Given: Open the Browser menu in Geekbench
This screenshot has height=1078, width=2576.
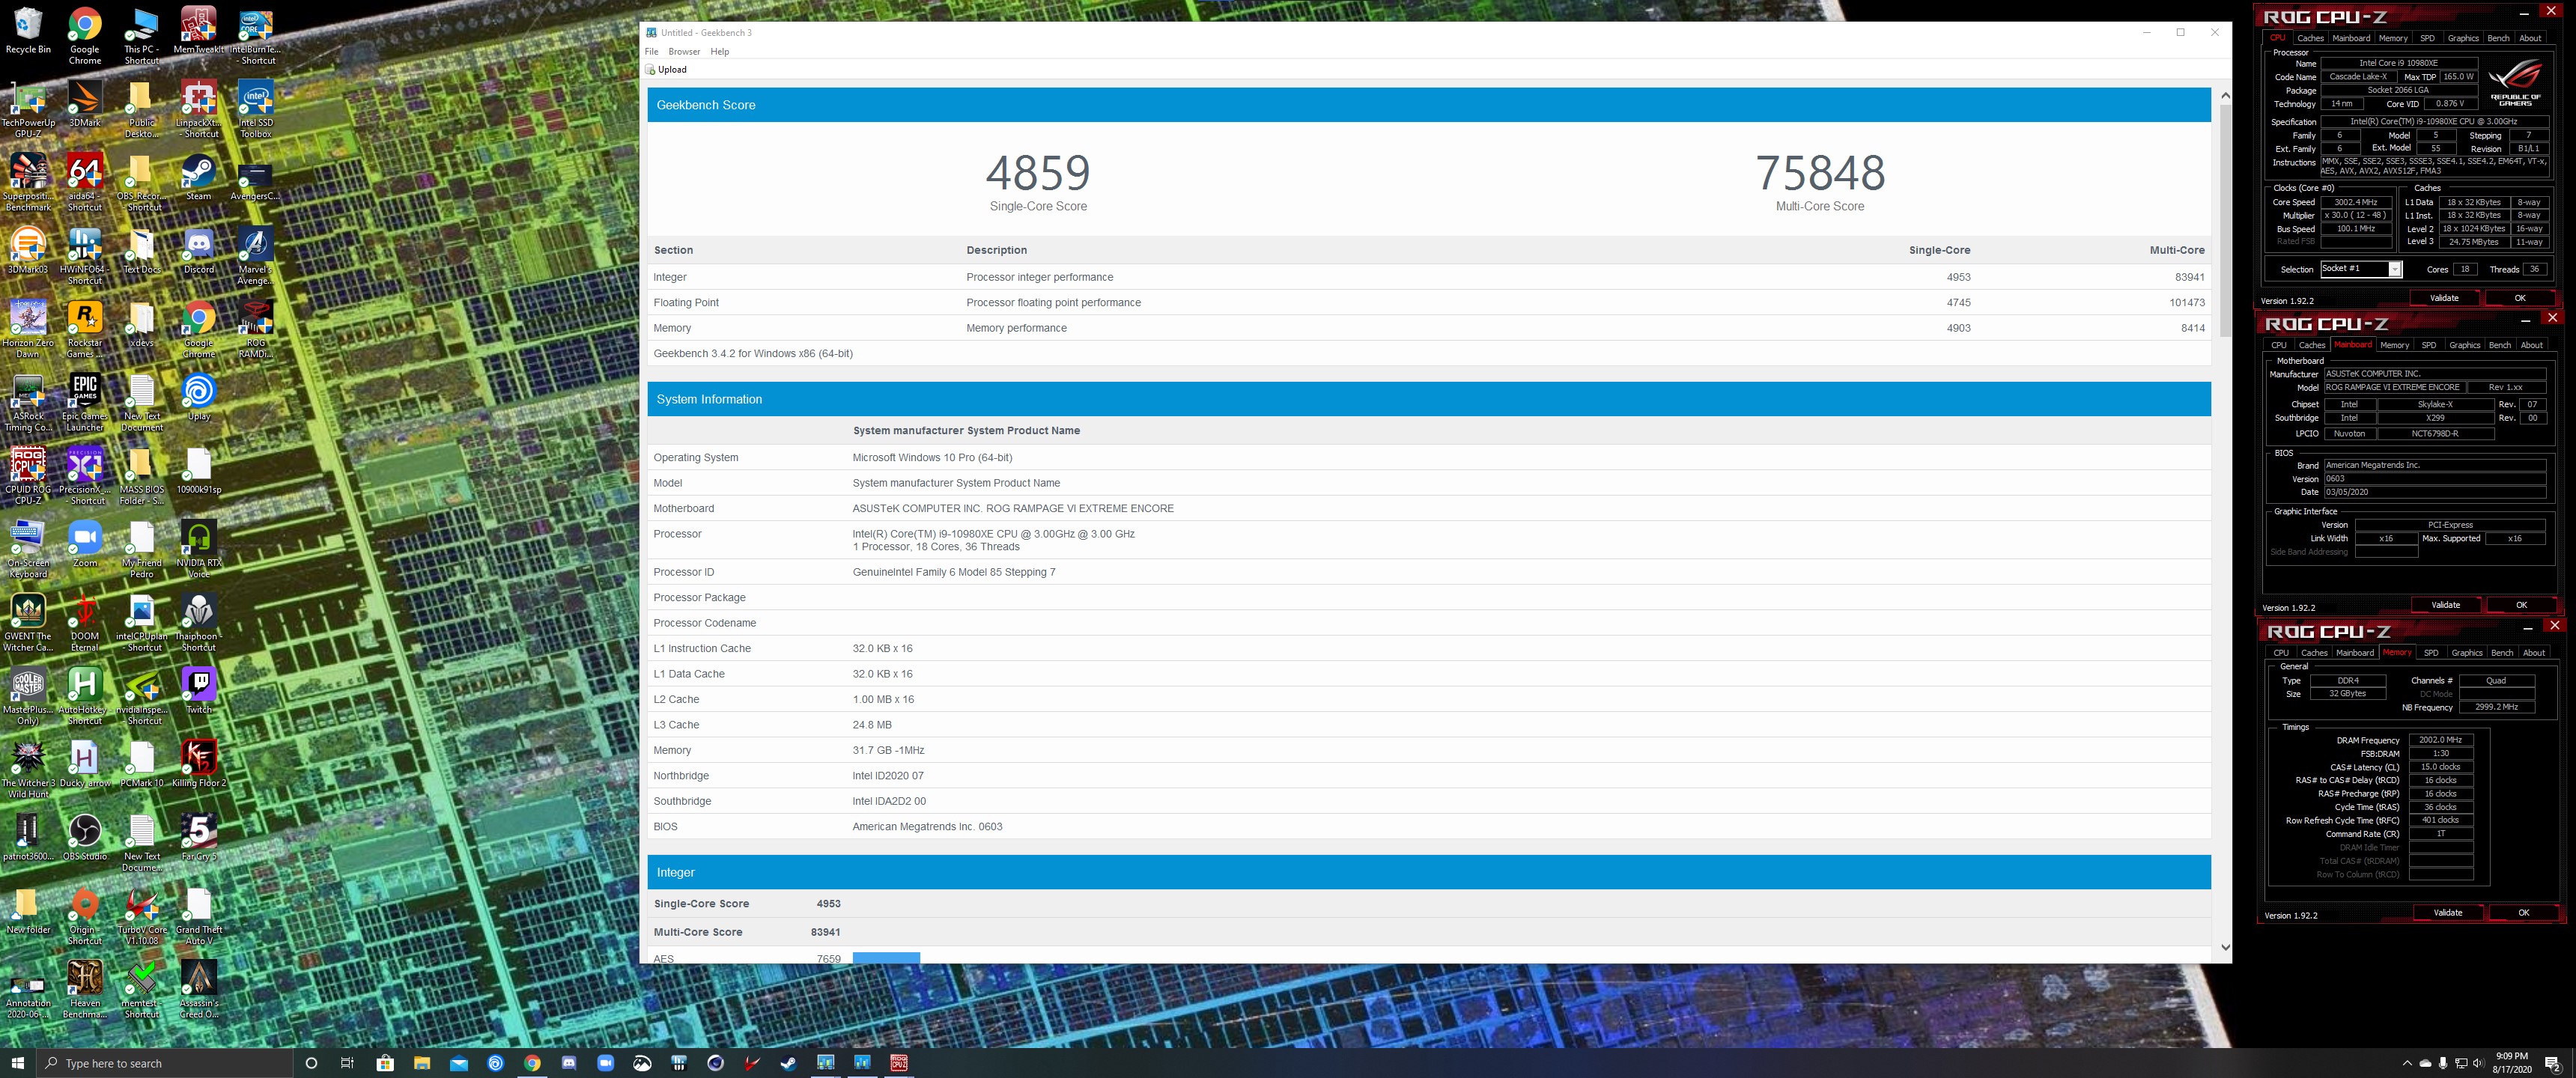Looking at the screenshot, I should pyautogui.click(x=684, y=52).
